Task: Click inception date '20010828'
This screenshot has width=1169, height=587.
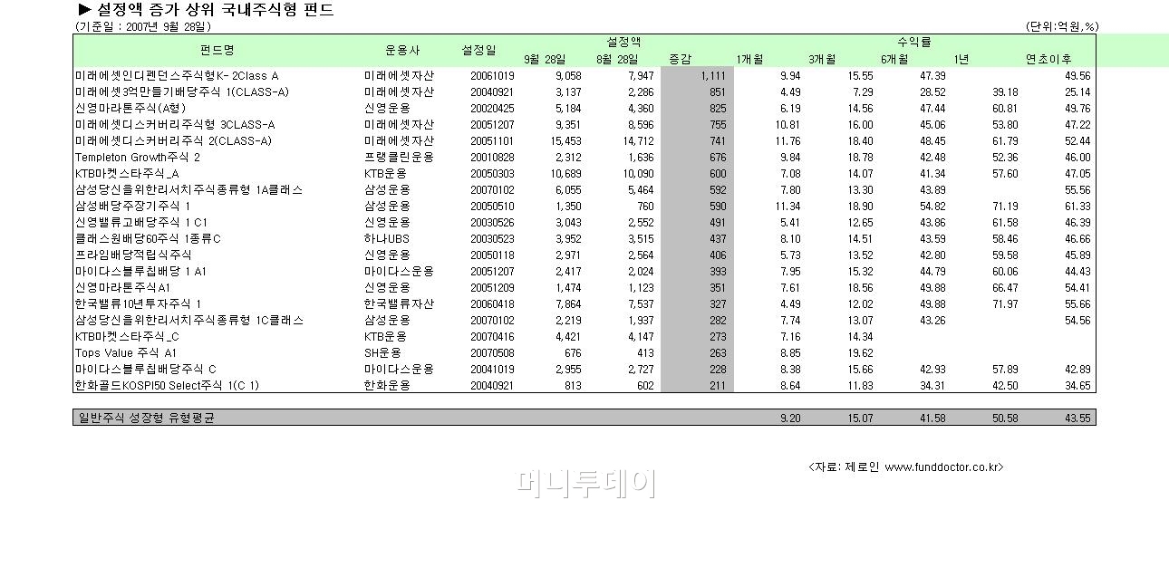Action: (492, 158)
